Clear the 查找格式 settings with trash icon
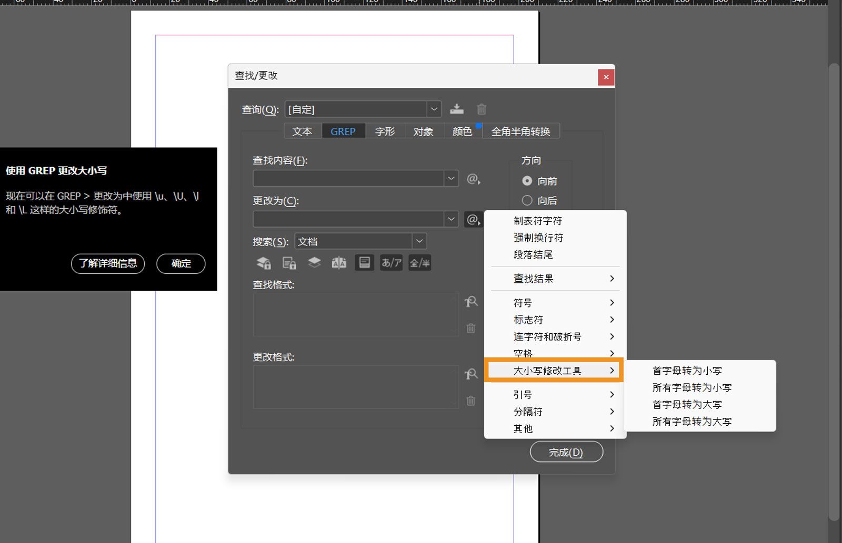This screenshot has height=543, width=842. 471,328
